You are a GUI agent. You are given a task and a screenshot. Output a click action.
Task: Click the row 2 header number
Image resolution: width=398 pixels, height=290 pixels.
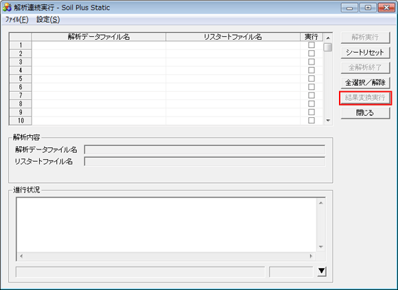click(x=21, y=53)
